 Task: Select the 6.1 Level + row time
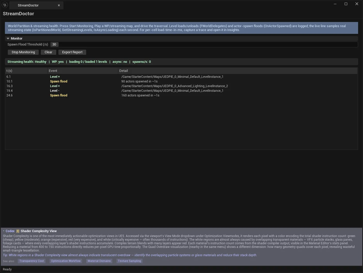pyautogui.click(x=9, y=77)
